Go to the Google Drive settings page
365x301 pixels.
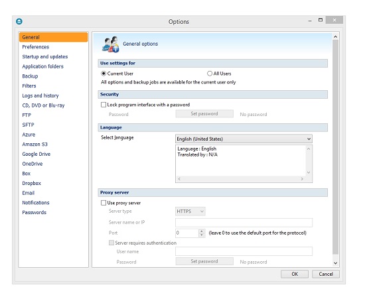tap(36, 154)
